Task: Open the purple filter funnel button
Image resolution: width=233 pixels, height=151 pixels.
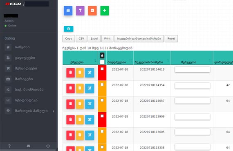Action: point(80,11)
